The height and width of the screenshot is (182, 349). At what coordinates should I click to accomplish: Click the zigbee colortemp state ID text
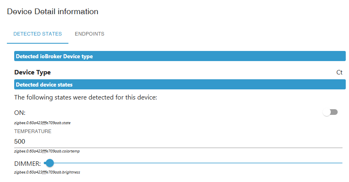(45, 151)
